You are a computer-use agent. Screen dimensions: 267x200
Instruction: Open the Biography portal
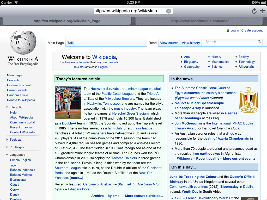[191, 62]
